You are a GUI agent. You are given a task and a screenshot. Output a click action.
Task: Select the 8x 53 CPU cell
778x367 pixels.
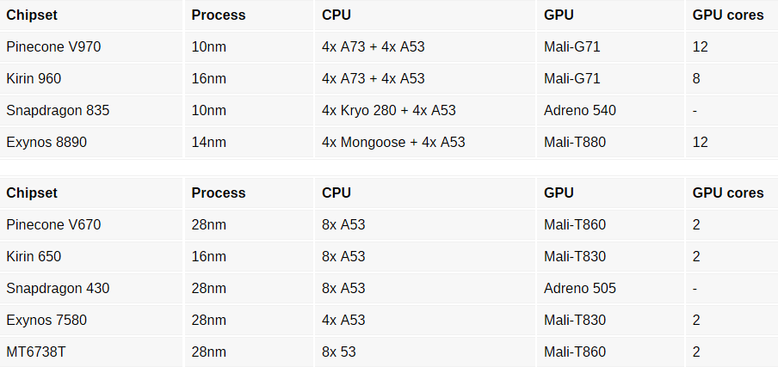(x=425, y=352)
